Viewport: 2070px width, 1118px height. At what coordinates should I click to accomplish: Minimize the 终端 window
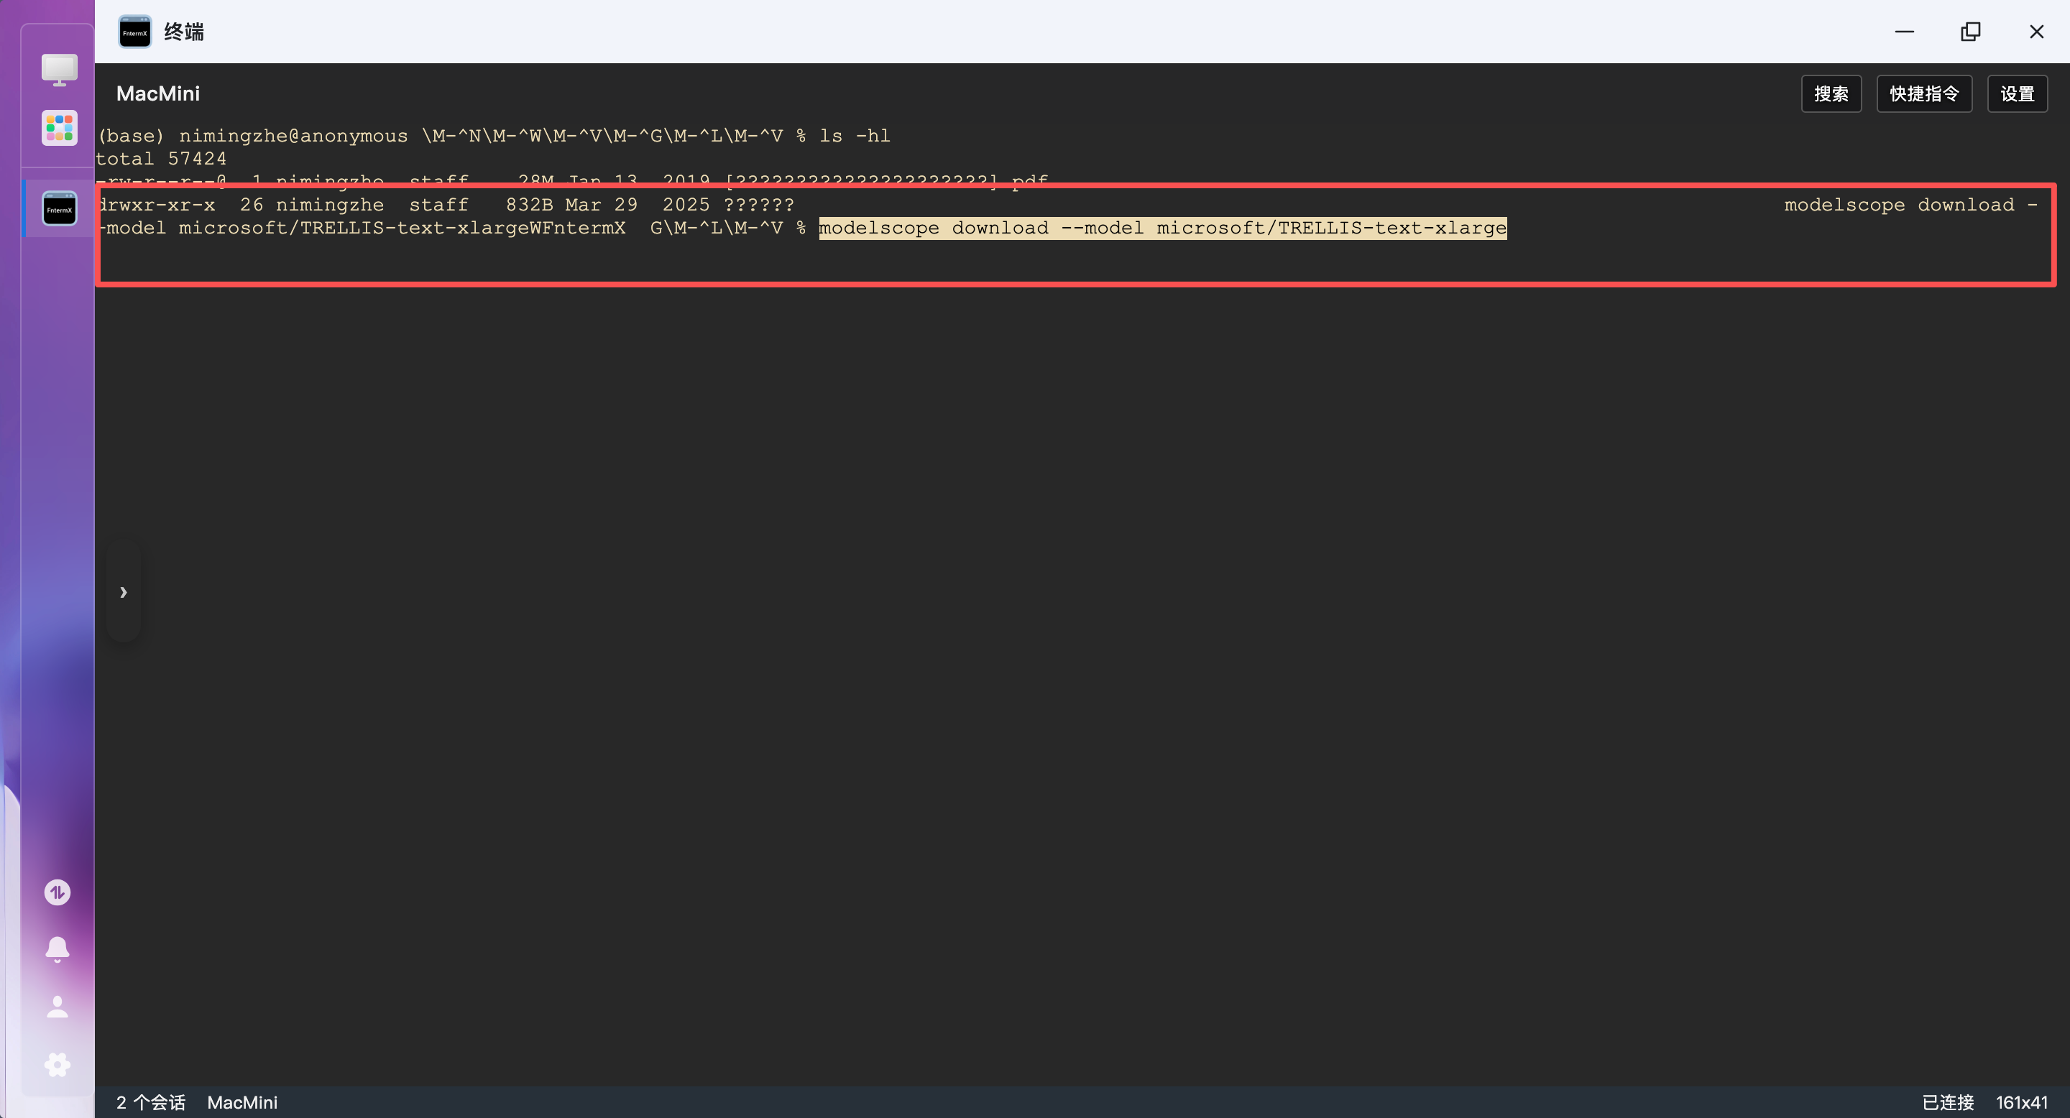(x=1905, y=32)
